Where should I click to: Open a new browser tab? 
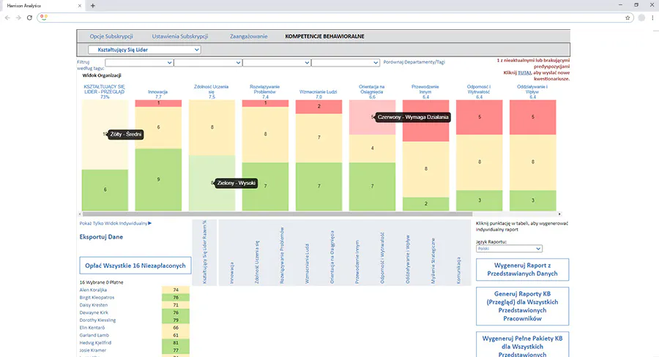[x=93, y=5]
